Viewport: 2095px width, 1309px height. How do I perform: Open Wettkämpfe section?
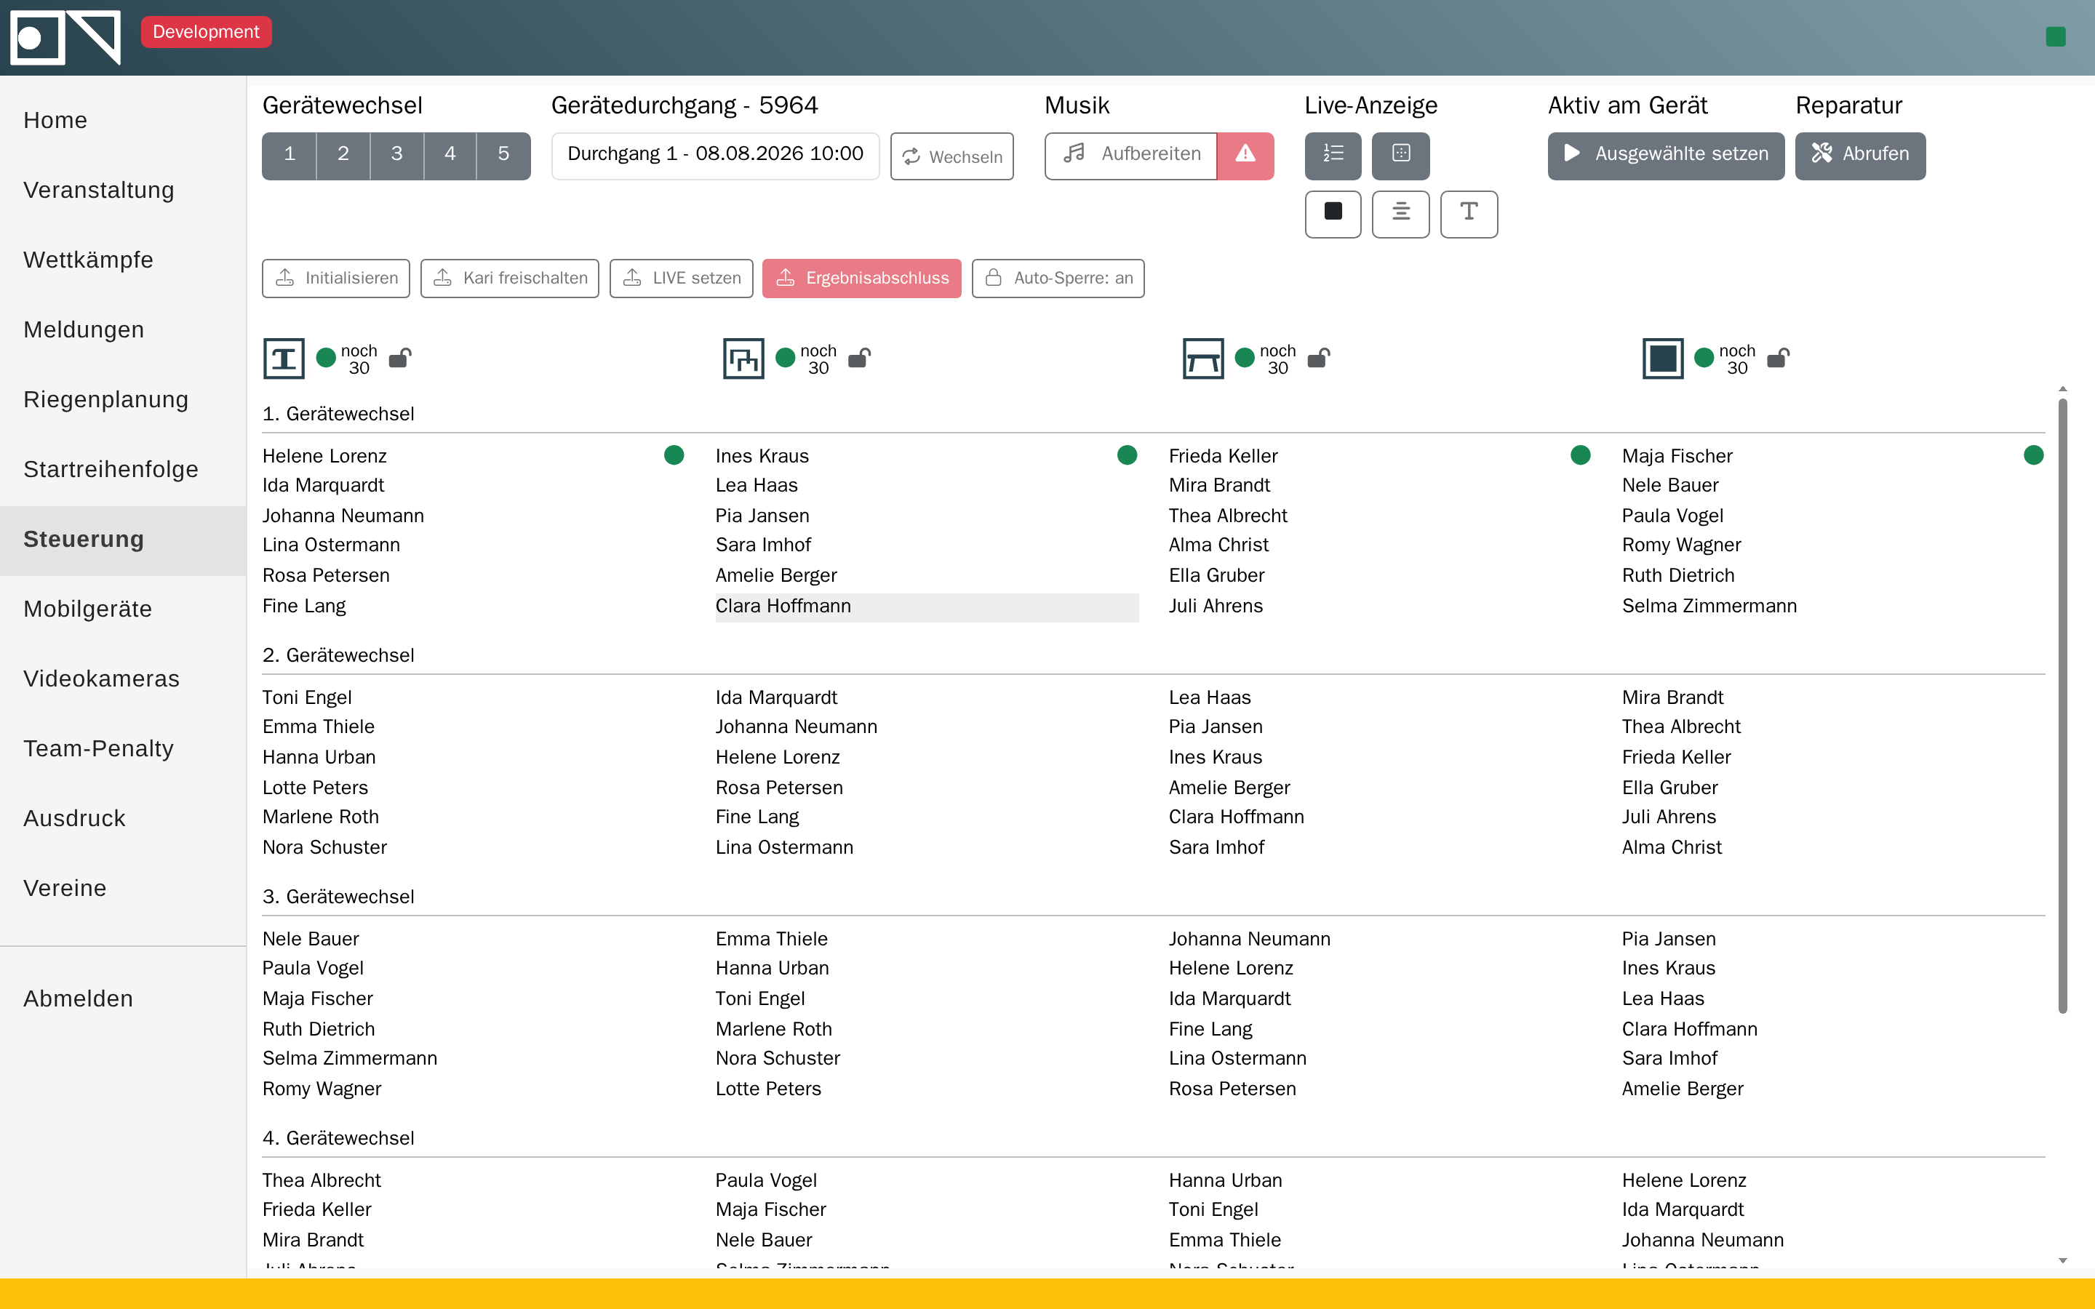[x=123, y=260]
